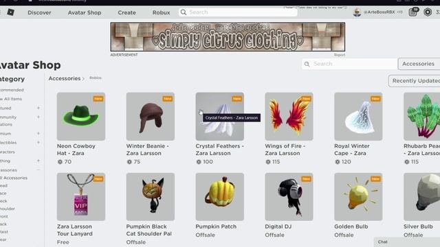
Task: Expand the Premium category plus icon
Action: [38, 134]
